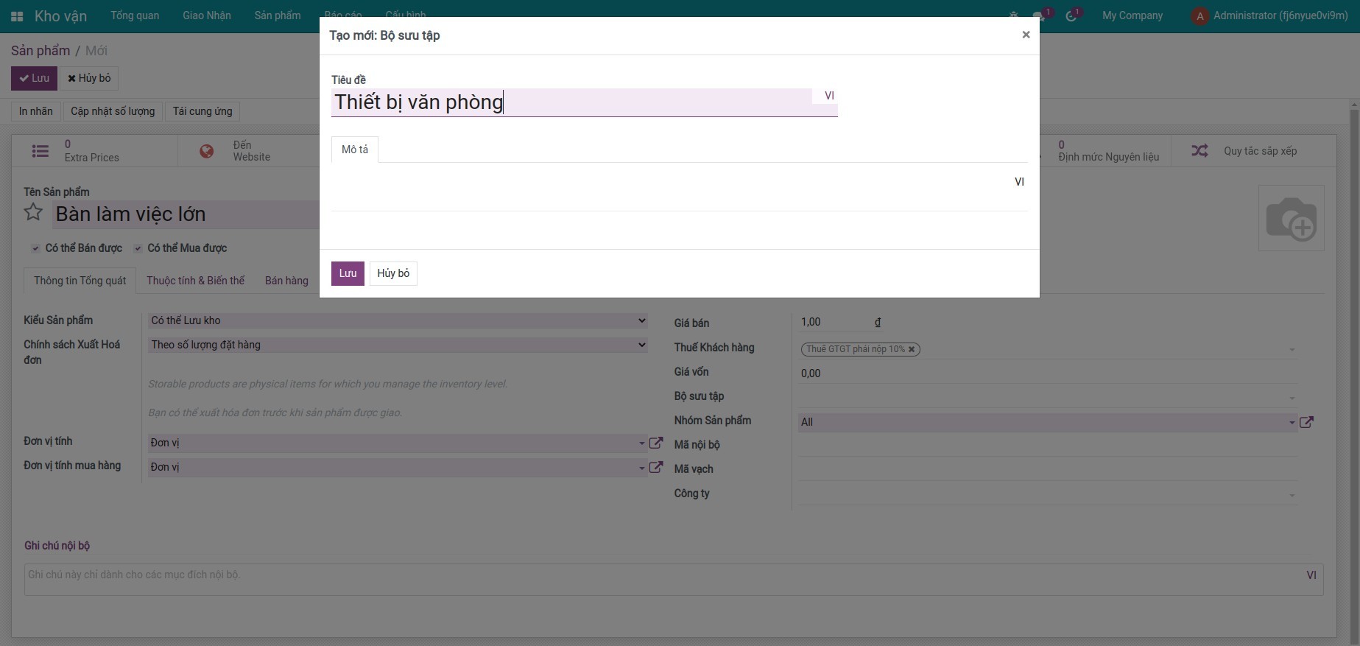Click the product image camera placeholder
1360x646 pixels.
pyautogui.click(x=1291, y=219)
